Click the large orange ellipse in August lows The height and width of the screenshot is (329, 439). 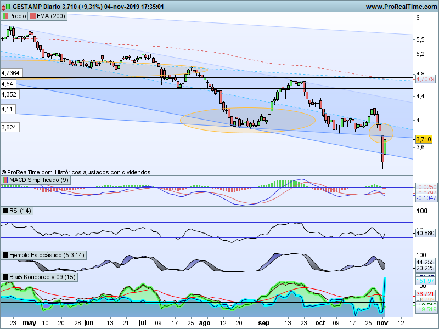coord(248,120)
